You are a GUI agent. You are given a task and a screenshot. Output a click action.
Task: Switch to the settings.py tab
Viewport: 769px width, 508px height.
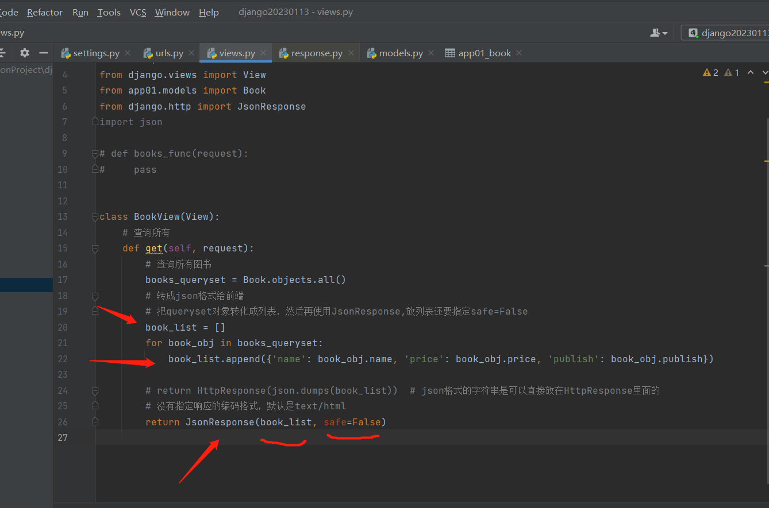tap(96, 53)
